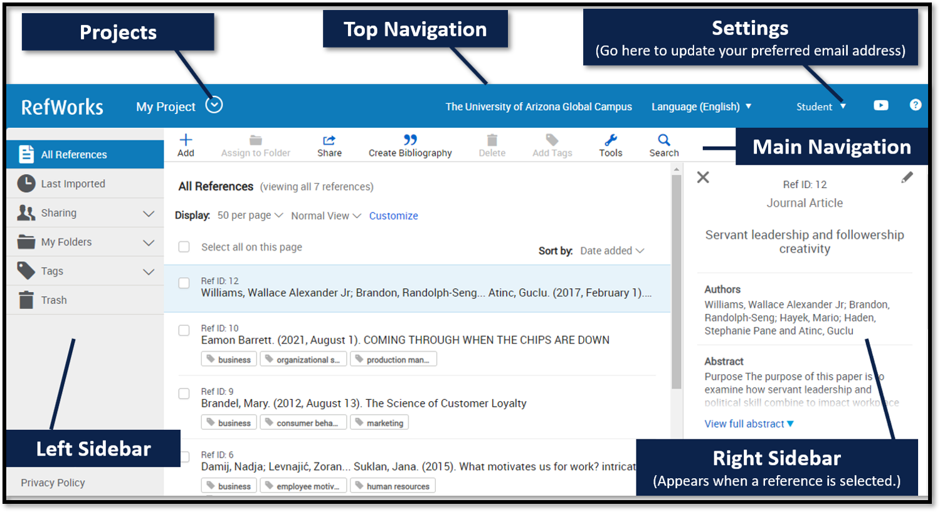The image size is (940, 512).
Task: Open the Normal View dropdown
Action: [x=326, y=216]
